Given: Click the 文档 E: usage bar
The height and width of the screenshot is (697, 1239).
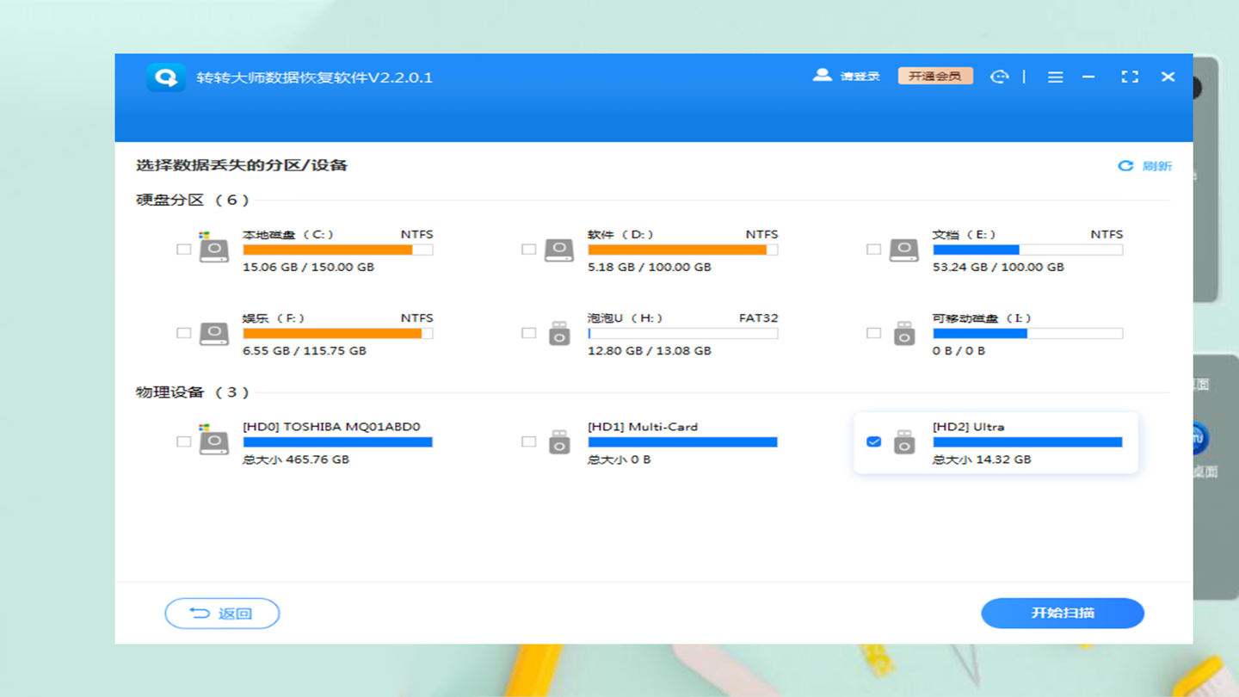Looking at the screenshot, I should click(x=1027, y=250).
